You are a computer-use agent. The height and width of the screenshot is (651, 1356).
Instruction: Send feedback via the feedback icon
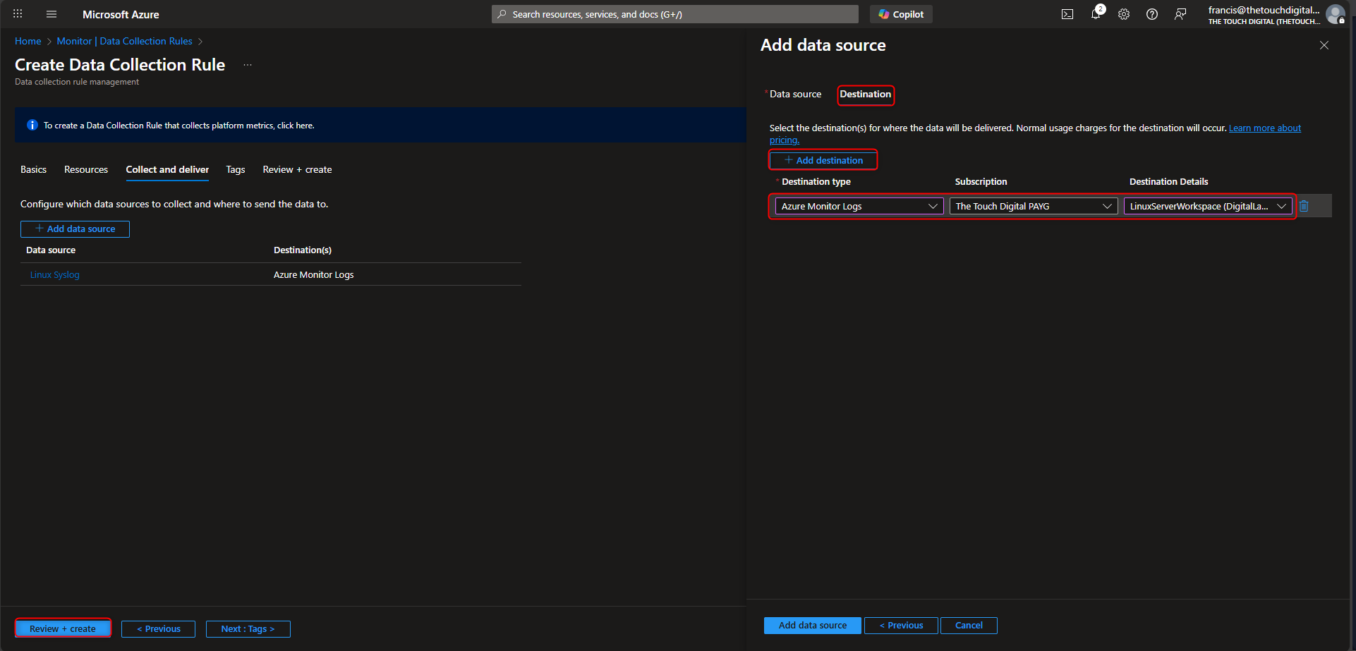coord(1180,14)
